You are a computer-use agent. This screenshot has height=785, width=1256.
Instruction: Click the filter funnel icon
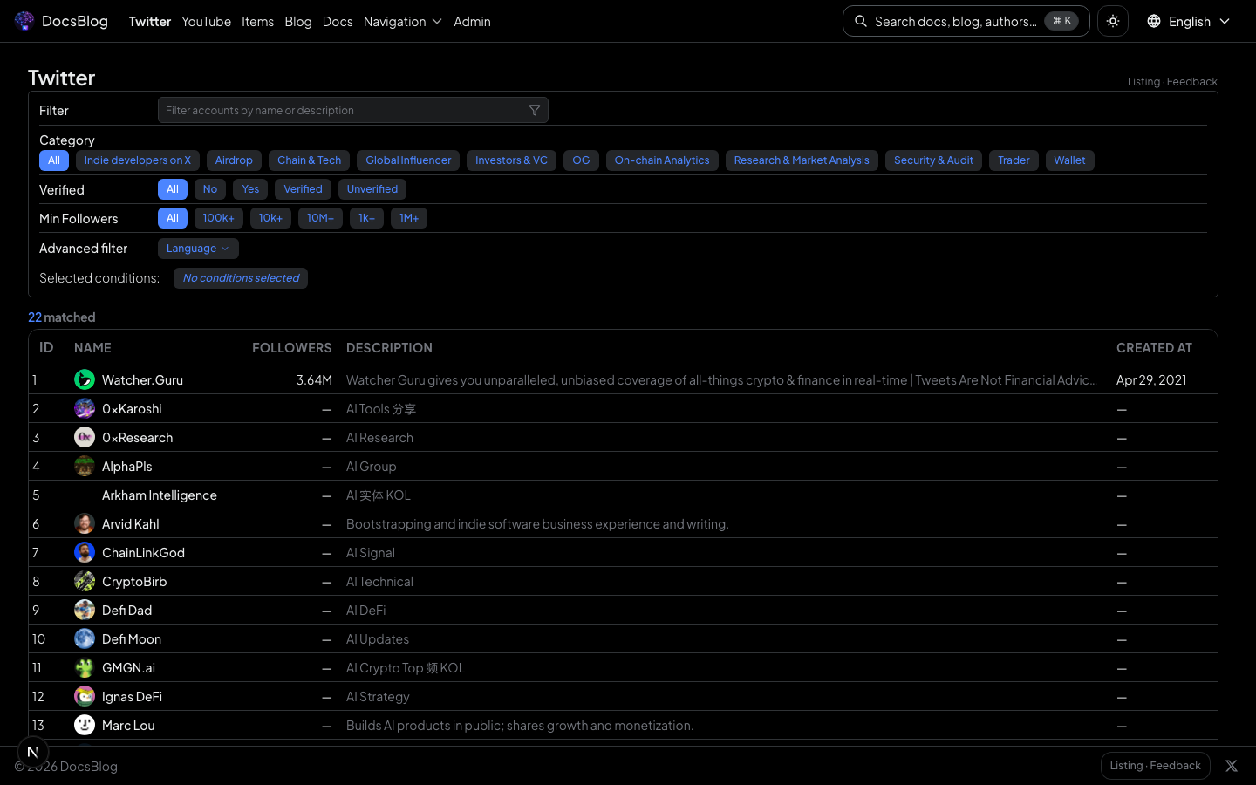click(535, 110)
